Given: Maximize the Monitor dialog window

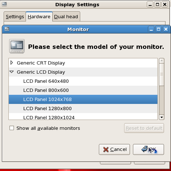Looking at the screenshot, I should click(x=159, y=29).
